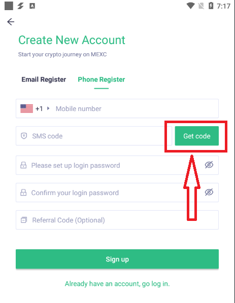Click the lightning bolt notification icon
Image resolution: width=235 pixels, height=303 pixels.
pos(20,6)
